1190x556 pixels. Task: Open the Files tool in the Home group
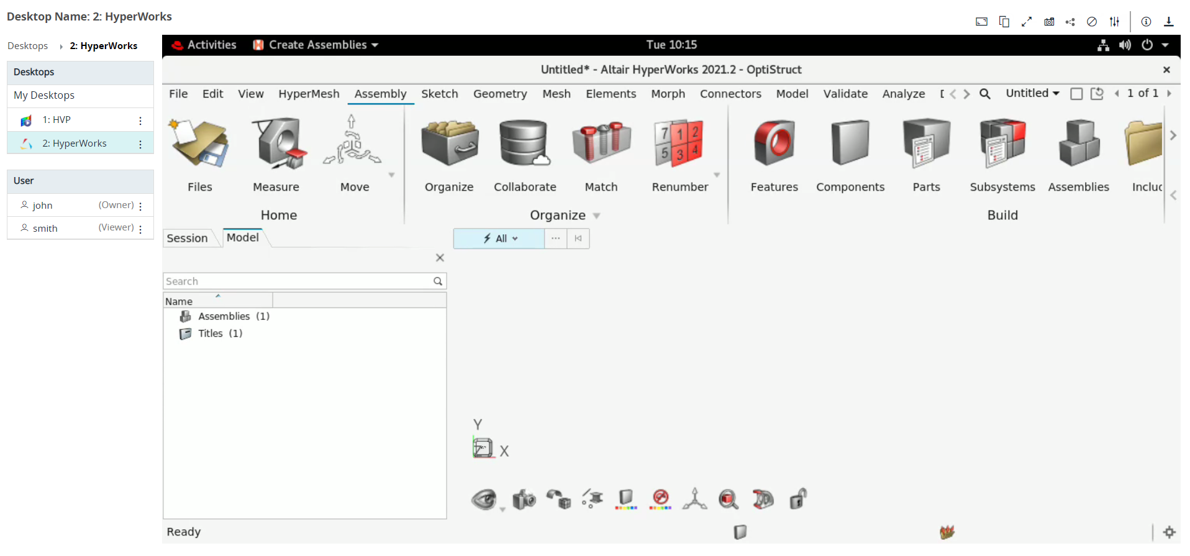point(199,144)
